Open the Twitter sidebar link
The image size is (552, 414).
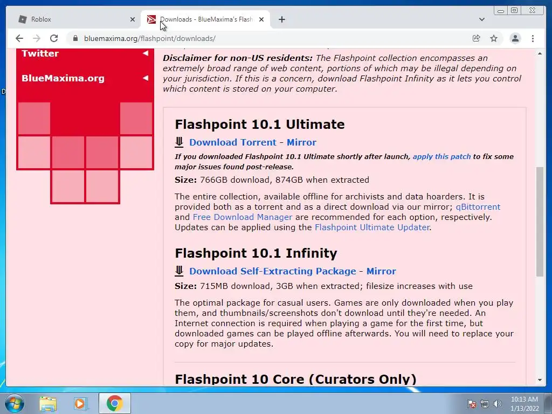[x=40, y=53]
